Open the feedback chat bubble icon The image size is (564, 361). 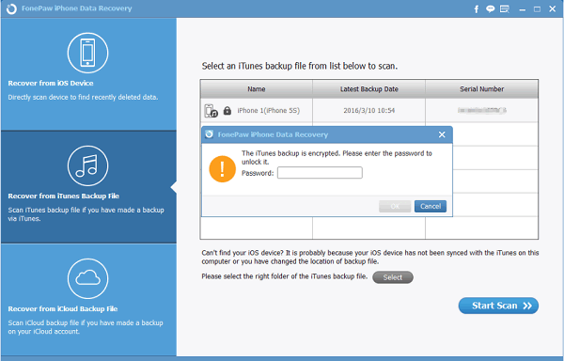click(490, 9)
